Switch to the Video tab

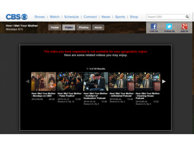coord(69,27)
